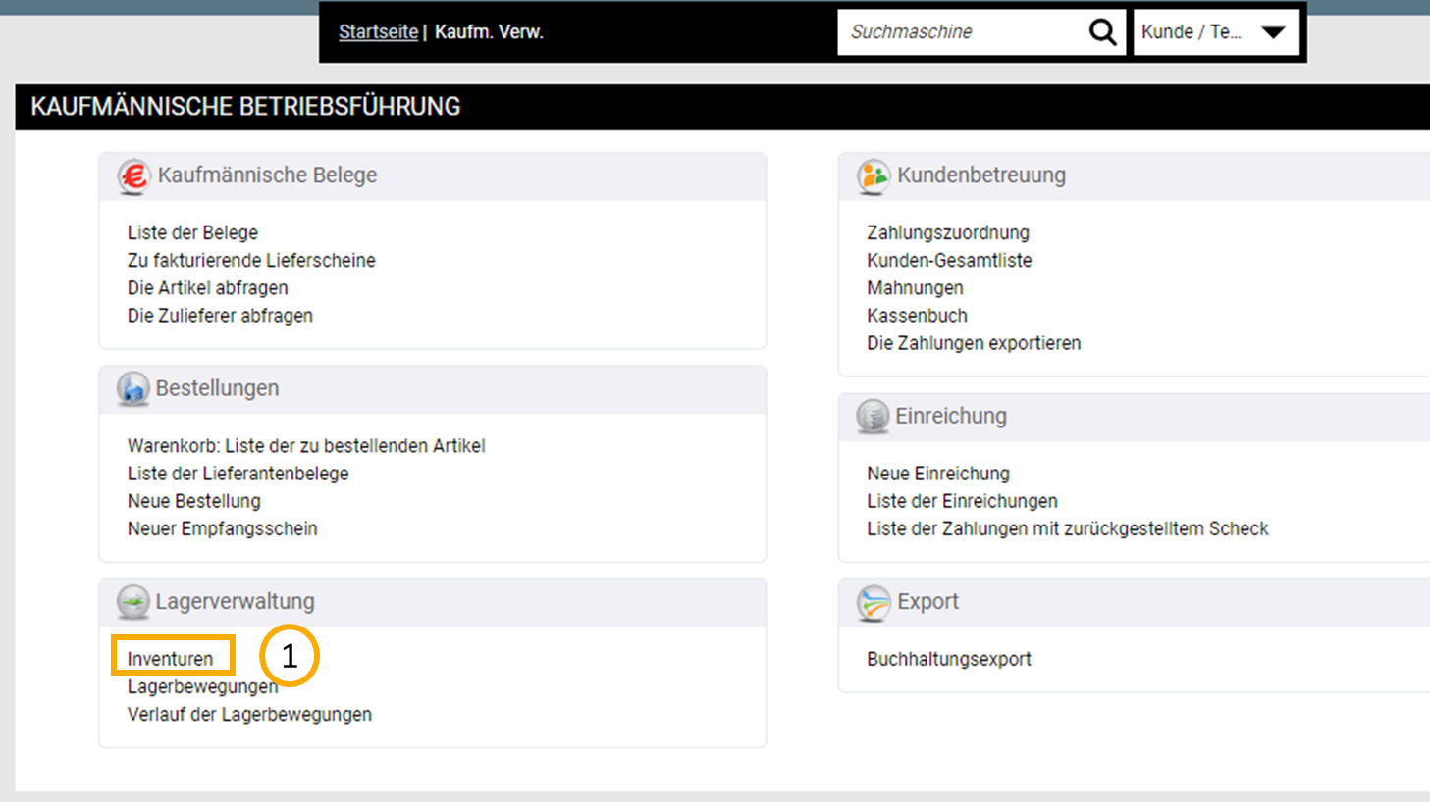Screen dimensions: 1430x802
Task: Open Warenkorb list of articles to order
Action: [306, 446]
